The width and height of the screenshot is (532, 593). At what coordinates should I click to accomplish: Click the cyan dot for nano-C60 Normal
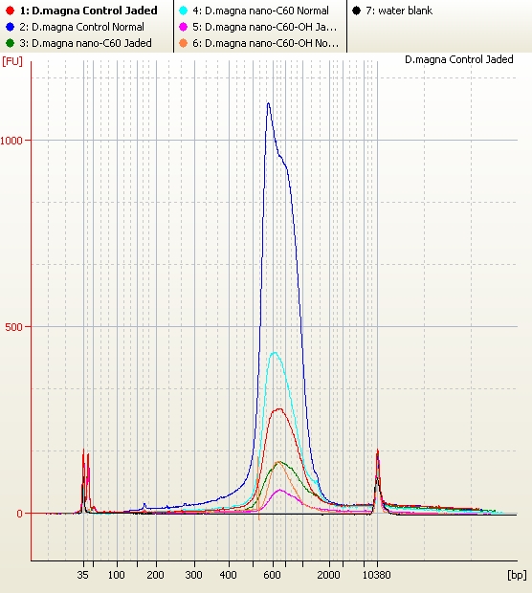pyautogui.click(x=183, y=11)
